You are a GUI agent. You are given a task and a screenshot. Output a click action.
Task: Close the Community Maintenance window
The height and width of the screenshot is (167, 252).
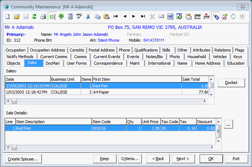243,7
